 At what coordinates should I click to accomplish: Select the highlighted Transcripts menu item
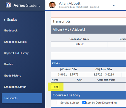click(22, 98)
